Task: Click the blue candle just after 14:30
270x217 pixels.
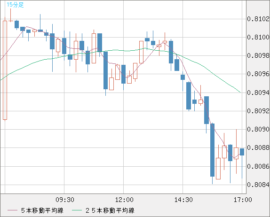Action: 189,96
